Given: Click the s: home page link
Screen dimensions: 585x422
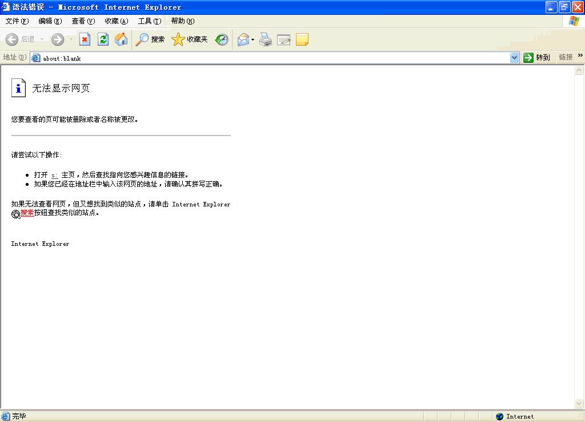Looking at the screenshot, I should (x=54, y=175).
